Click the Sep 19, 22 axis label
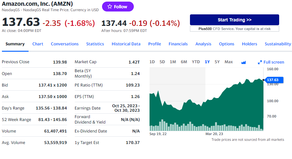The height and width of the screenshot is (159, 292). point(158,134)
